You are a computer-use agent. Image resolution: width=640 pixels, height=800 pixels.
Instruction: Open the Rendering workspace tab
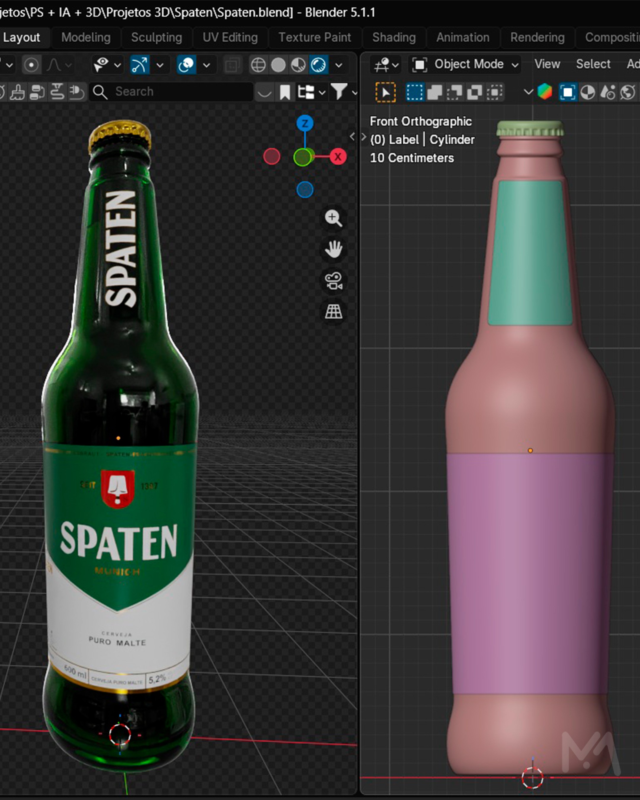click(x=537, y=37)
